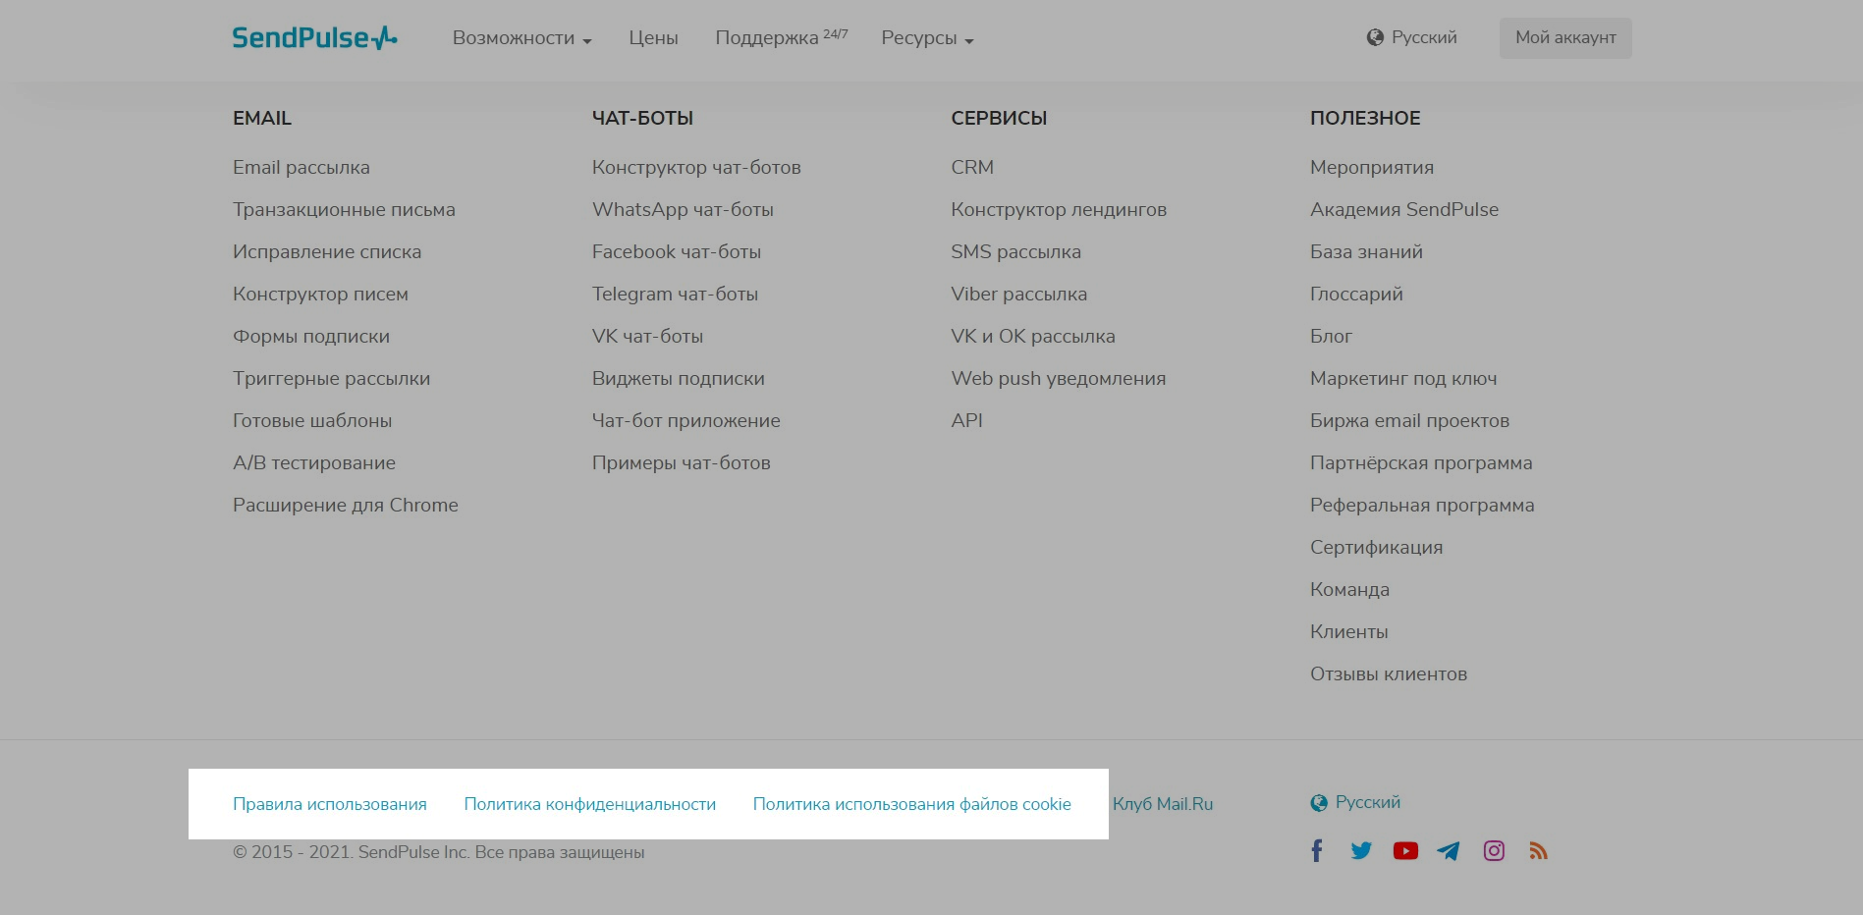Viewport: 1863px width, 915px height.
Task: Open Глоссарий link
Action: click(1356, 295)
